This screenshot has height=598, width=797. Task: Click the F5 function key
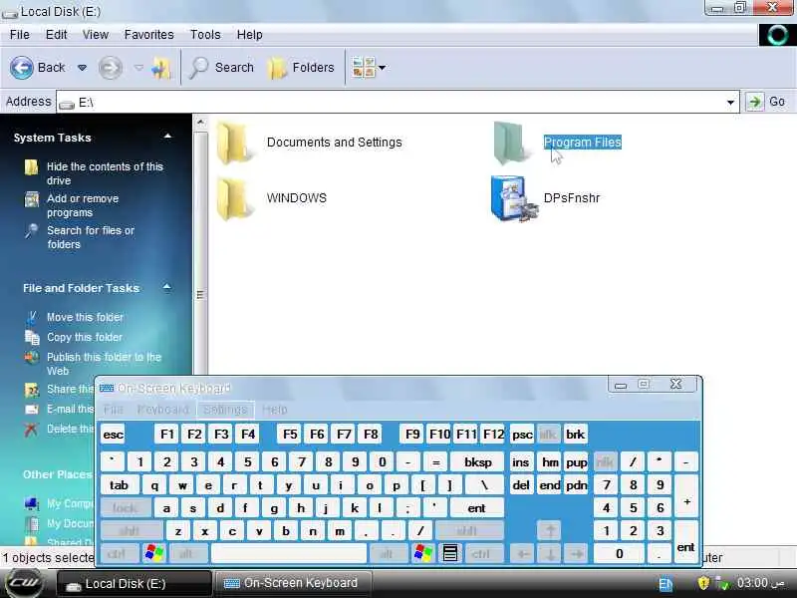click(290, 435)
